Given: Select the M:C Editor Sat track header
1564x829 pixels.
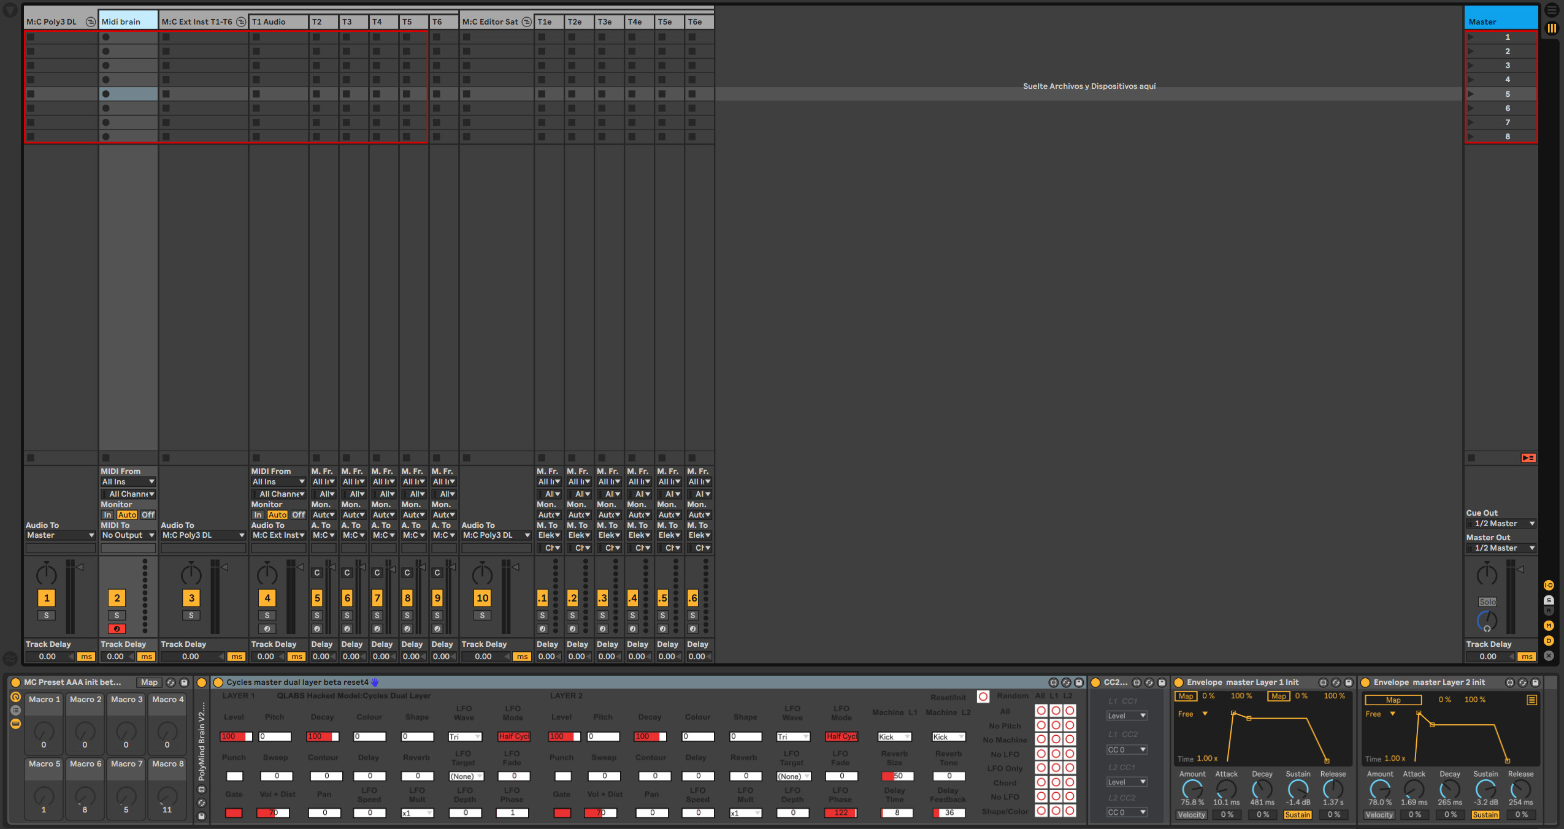Looking at the screenshot, I should tap(489, 22).
